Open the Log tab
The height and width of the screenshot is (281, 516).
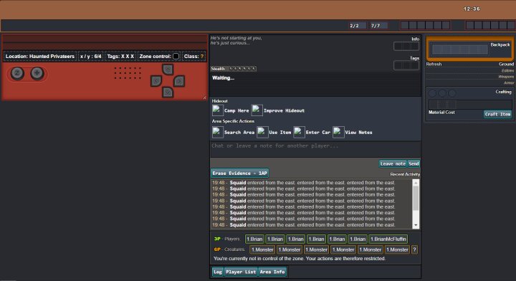click(218, 272)
